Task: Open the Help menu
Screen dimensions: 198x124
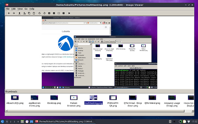Action: coord(32,9)
